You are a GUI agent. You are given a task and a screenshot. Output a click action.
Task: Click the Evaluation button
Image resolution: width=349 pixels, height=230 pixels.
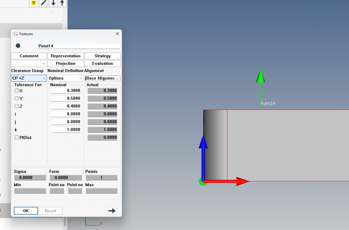pos(102,64)
